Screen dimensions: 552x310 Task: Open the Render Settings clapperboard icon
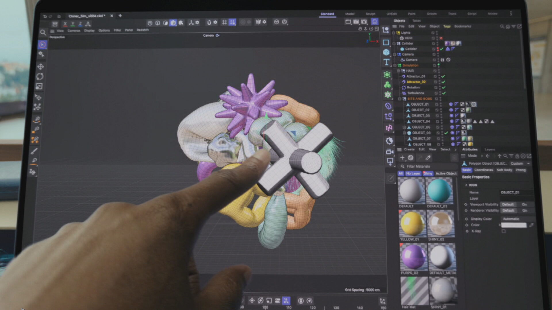tap(364, 22)
